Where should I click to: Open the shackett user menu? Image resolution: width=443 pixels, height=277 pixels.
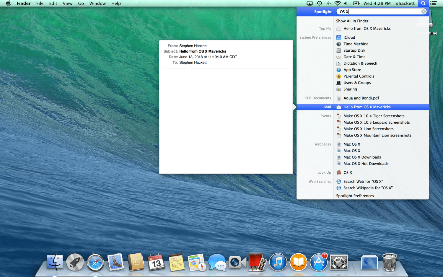[x=405, y=3]
